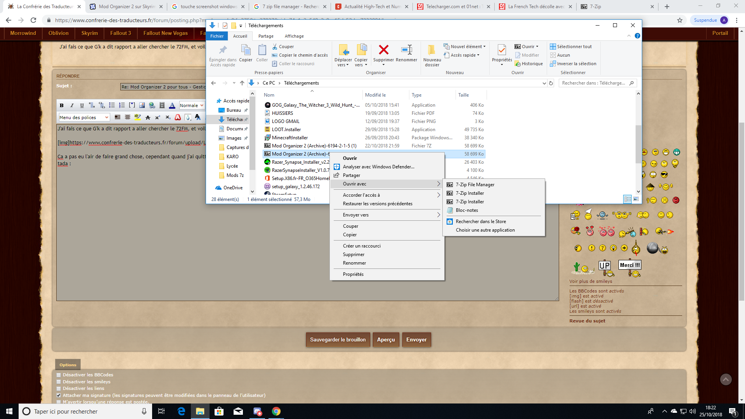Click the Aperçu button

tap(386, 339)
